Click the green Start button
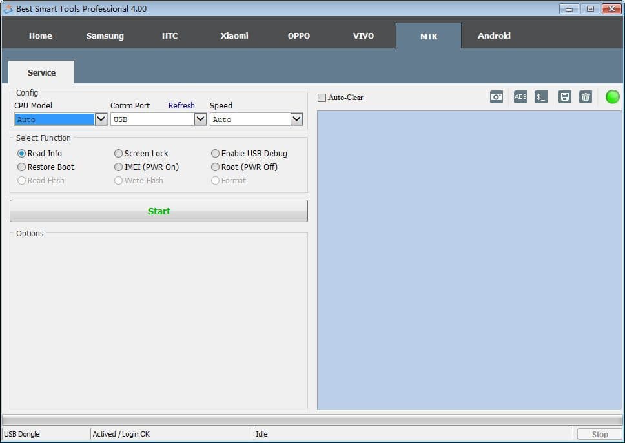This screenshot has height=443, width=625. 159,211
